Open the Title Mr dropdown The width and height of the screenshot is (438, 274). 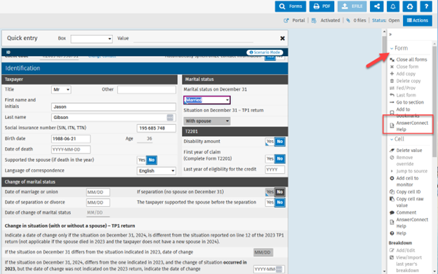click(x=61, y=90)
